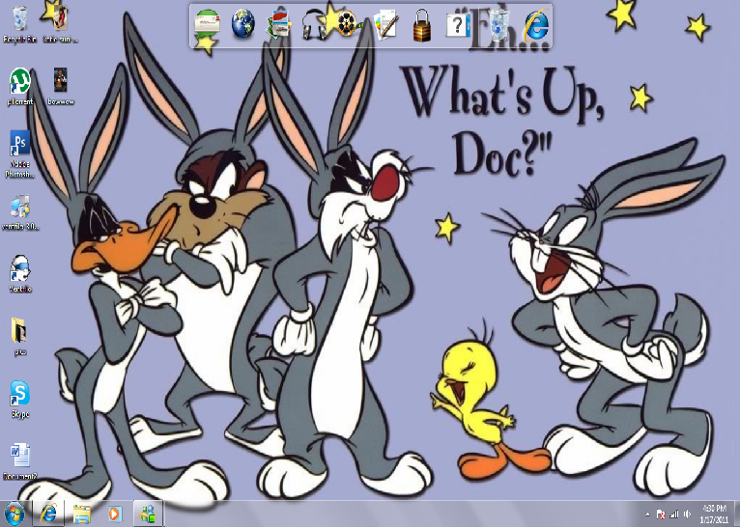Screen dimensions: 740x528
Task: Open the mail envelope icon in dock
Action: (207, 23)
